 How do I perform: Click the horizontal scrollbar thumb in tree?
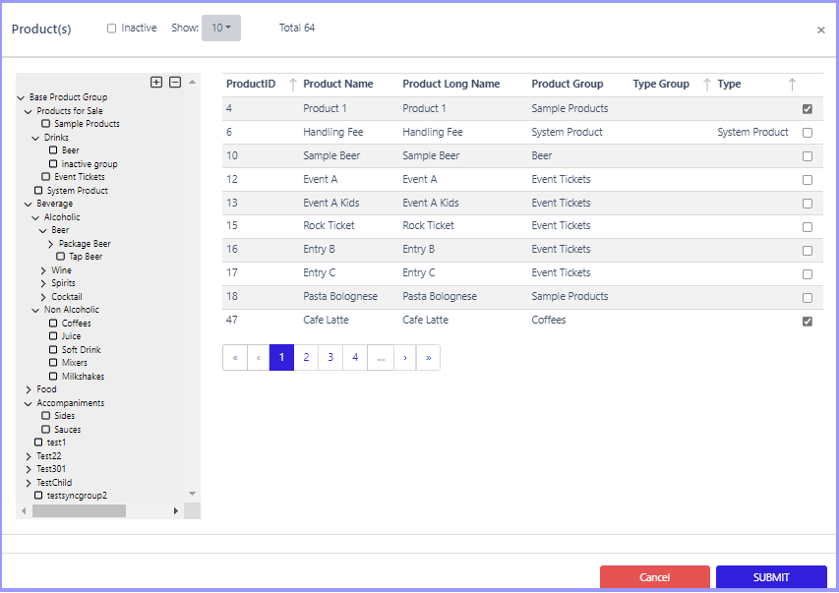[80, 511]
